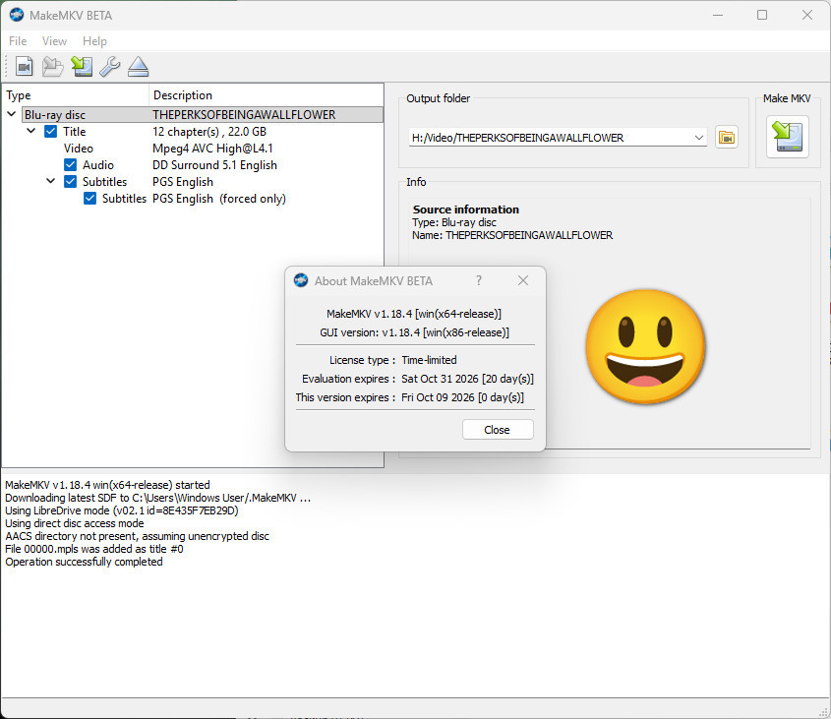Click the MakeMKV logo in the About dialog title
This screenshot has width=831, height=719.
tap(301, 280)
